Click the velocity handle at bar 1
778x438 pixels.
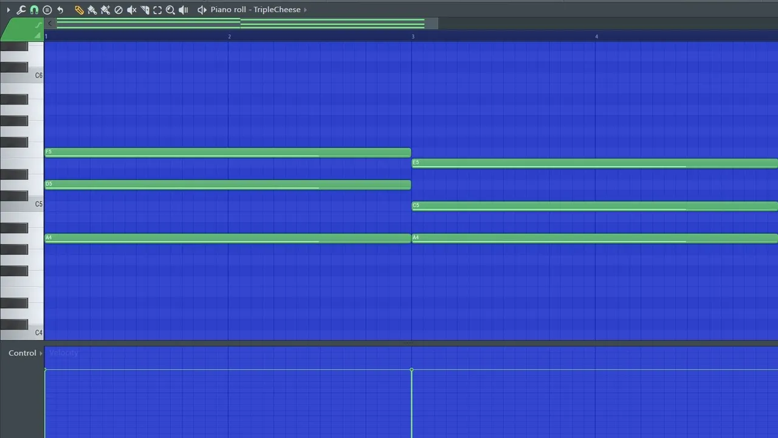pos(46,370)
